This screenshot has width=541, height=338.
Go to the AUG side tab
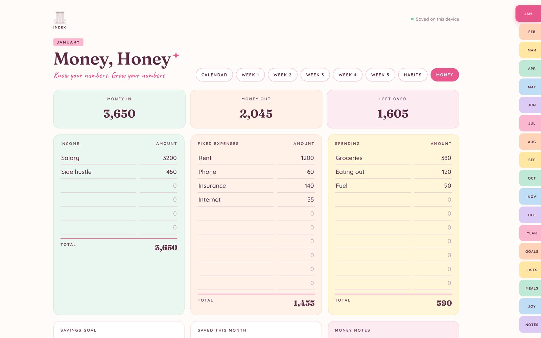530,142
